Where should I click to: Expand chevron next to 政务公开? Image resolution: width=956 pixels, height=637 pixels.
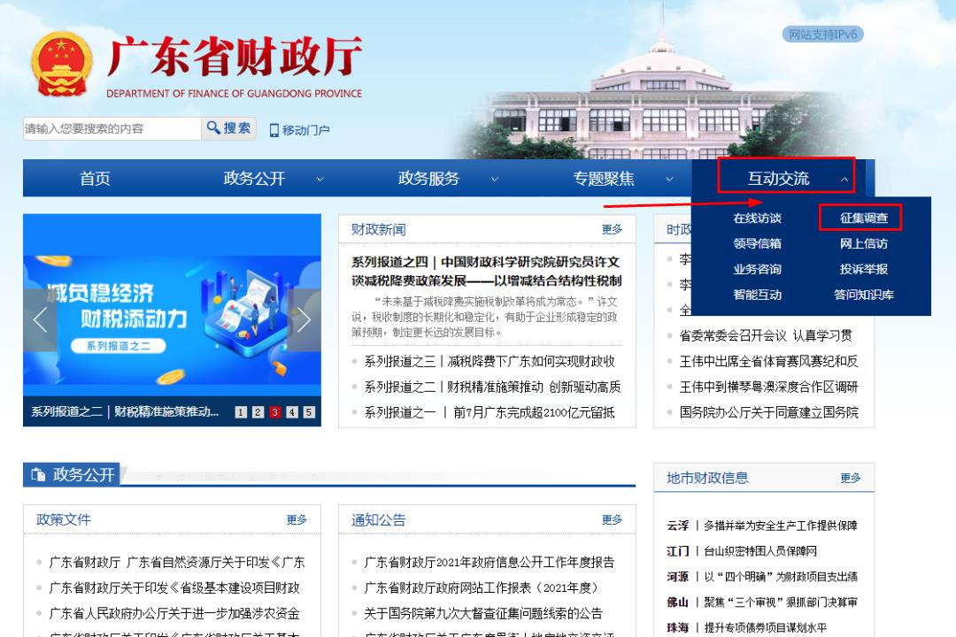tap(320, 180)
